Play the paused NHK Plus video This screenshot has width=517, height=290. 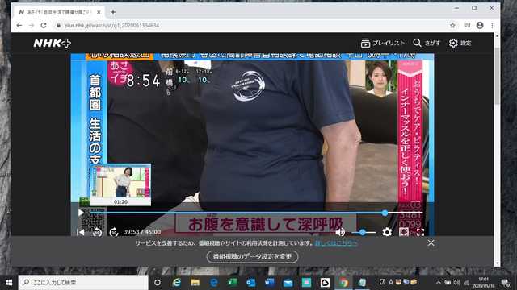(x=81, y=213)
